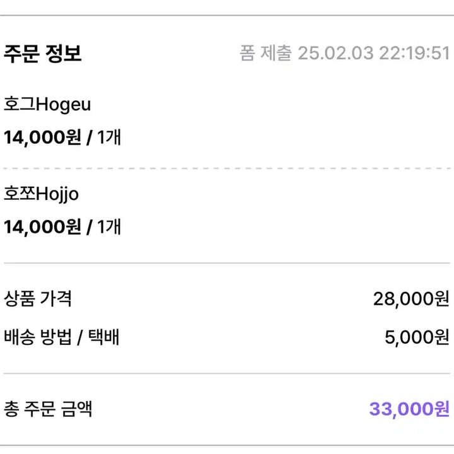This screenshot has height=454, width=454.
Task: Click the dashed divider between Hogeu and Hojjo
Action: (x=227, y=168)
